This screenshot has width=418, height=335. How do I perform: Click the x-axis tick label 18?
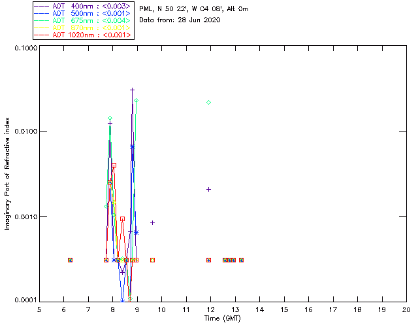pyautogui.click(x=357, y=309)
